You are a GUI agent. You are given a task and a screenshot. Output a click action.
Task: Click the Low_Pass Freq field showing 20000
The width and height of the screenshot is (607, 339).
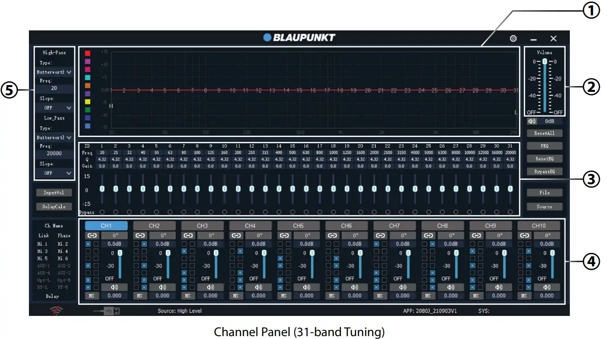(x=54, y=153)
